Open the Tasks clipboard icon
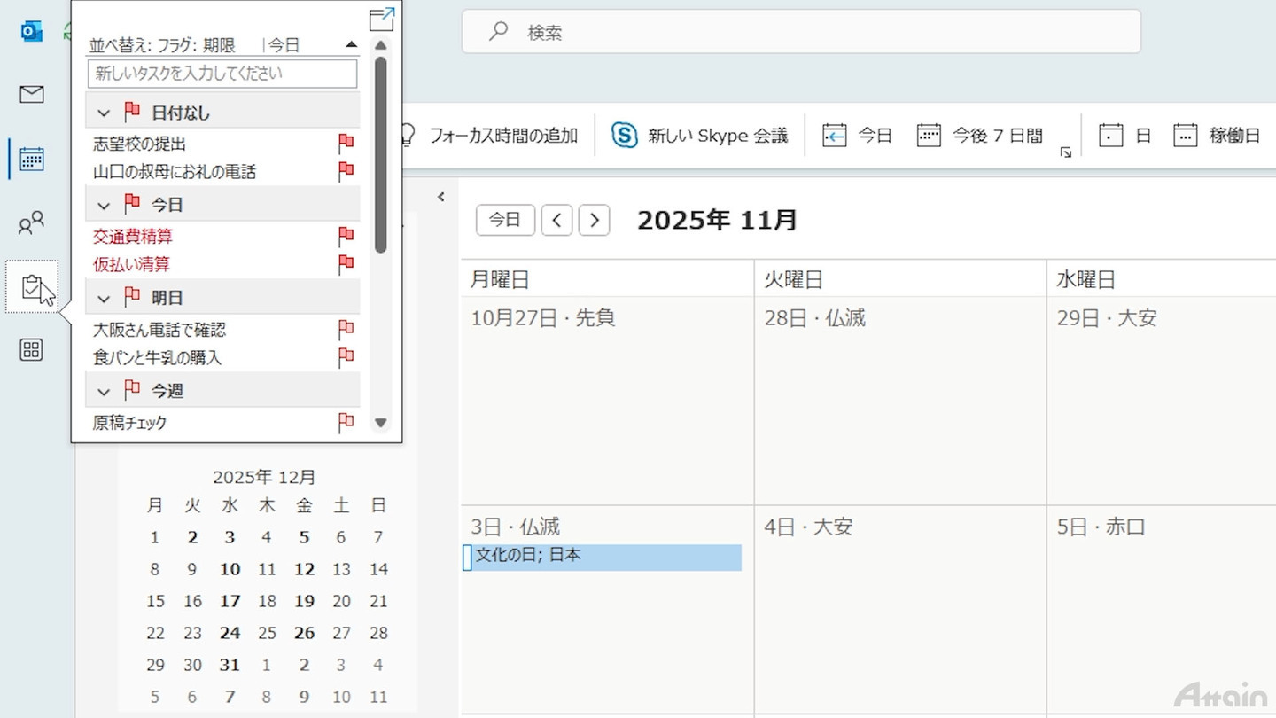Screen dimensions: 1276x718 click(x=32, y=286)
